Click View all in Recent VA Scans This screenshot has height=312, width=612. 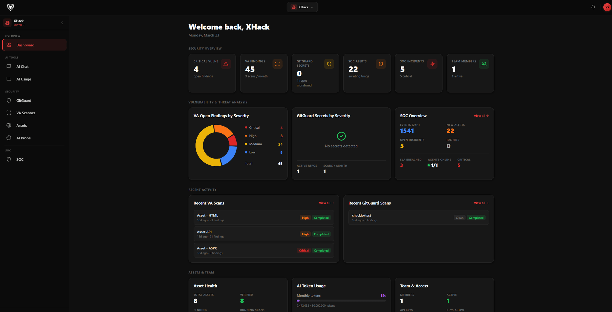pos(326,203)
